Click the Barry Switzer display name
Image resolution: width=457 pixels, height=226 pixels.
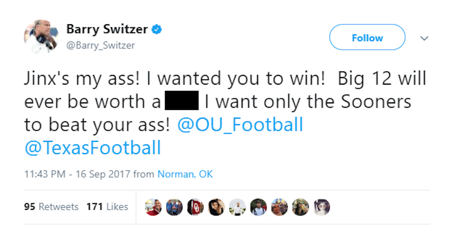coord(107,29)
